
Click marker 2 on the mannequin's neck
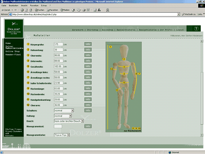(124, 59)
